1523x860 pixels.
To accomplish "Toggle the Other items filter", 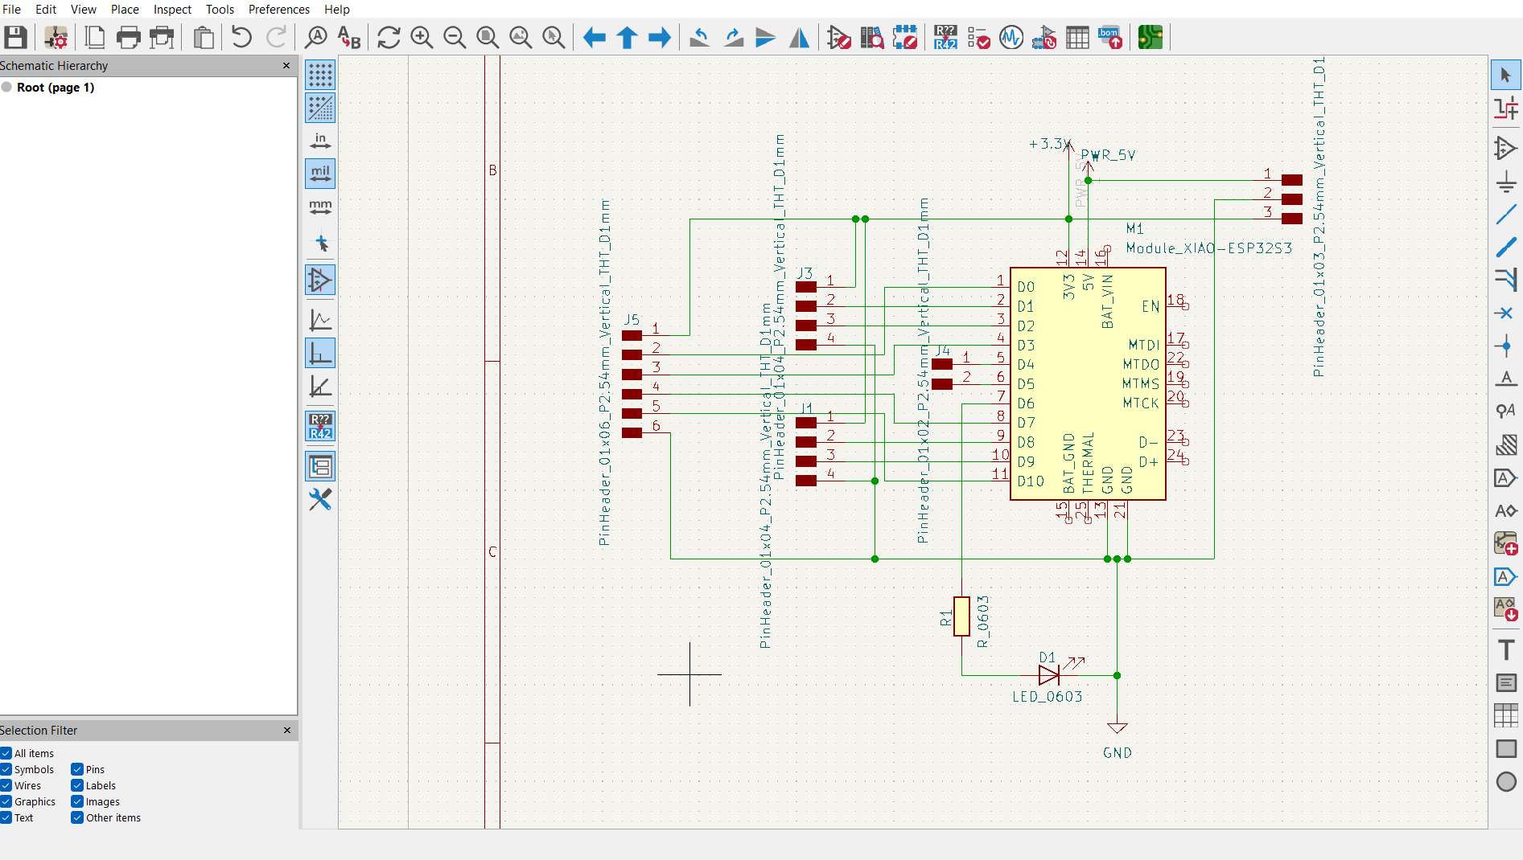I will 77,817.
